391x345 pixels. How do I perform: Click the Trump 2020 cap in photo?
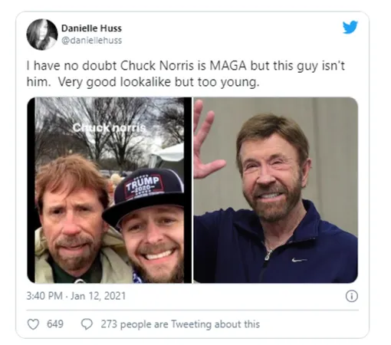coord(143,194)
